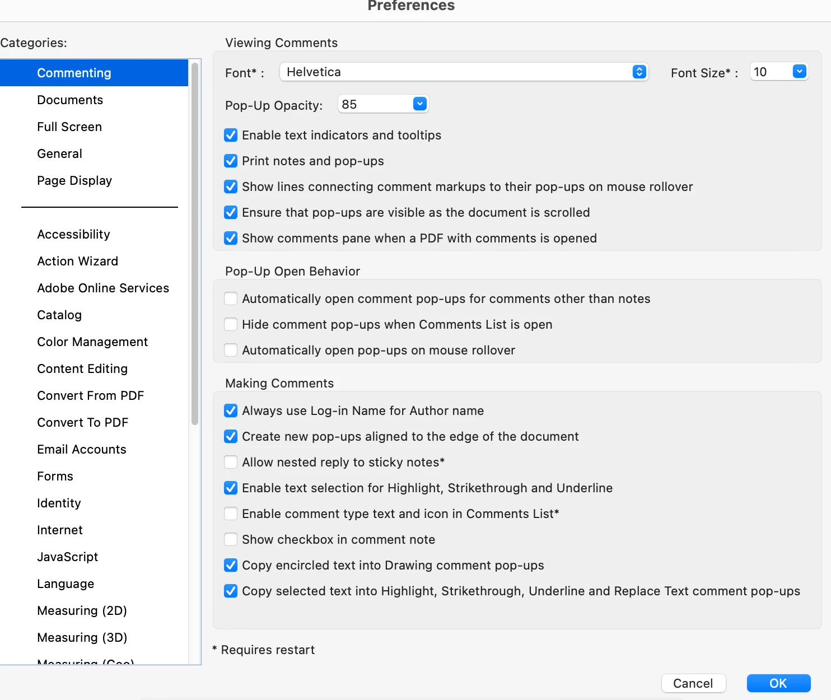Click the Cancel button
This screenshot has height=700, width=831.
[x=693, y=683]
